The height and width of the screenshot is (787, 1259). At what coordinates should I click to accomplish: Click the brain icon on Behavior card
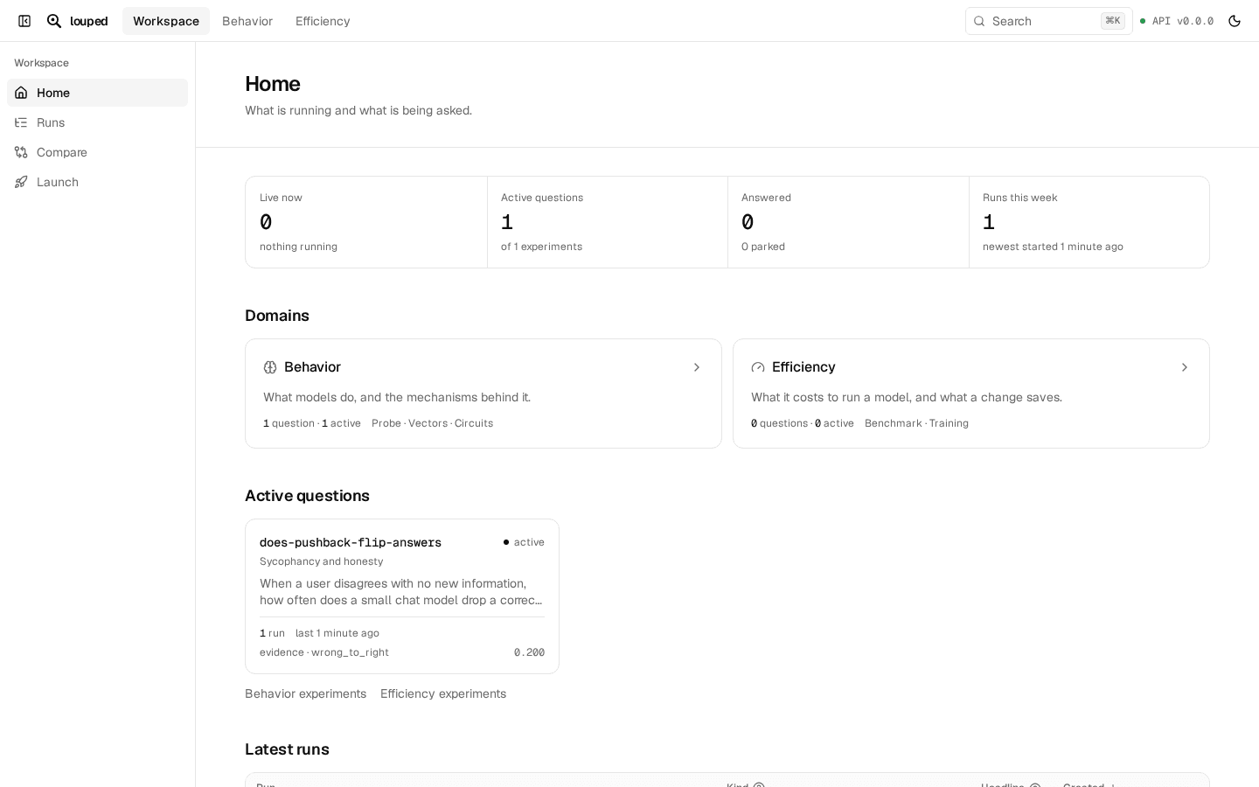(x=270, y=367)
